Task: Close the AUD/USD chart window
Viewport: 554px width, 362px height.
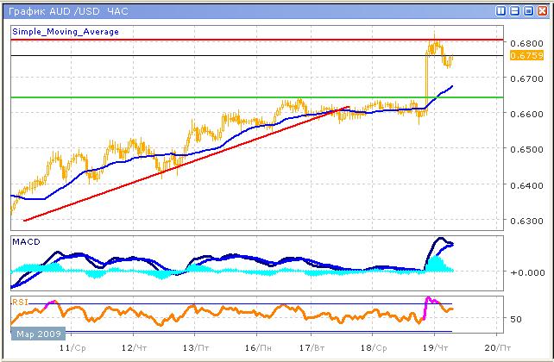Action: pyautogui.click(x=540, y=11)
